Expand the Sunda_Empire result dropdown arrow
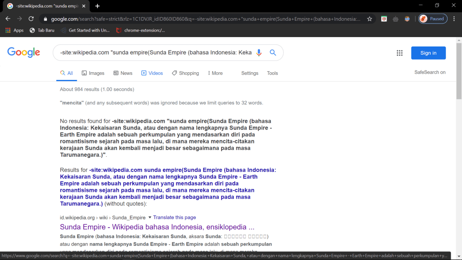Screen dimensions: 462x260 click(150, 217)
